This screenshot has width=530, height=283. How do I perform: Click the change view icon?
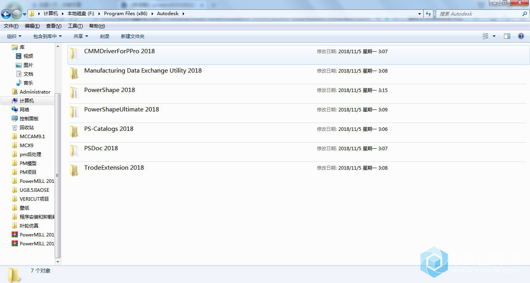point(485,36)
